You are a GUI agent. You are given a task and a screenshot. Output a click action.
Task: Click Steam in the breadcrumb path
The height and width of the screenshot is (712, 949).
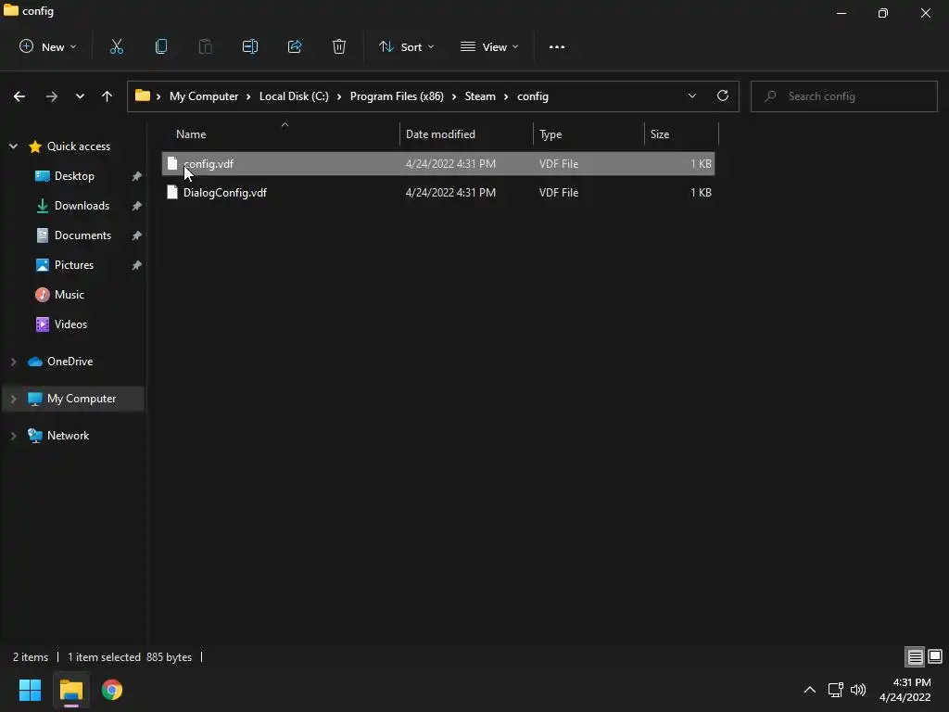click(x=480, y=96)
